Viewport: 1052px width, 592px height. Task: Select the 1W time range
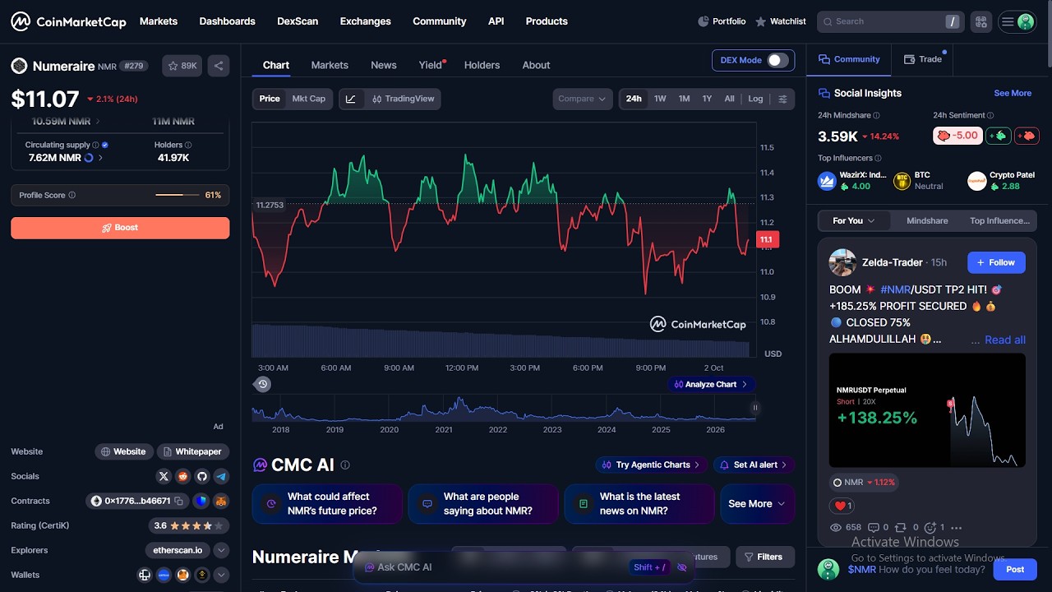(660, 99)
